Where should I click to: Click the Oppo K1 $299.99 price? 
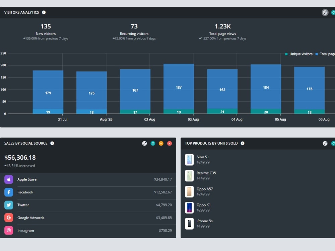point(203,210)
